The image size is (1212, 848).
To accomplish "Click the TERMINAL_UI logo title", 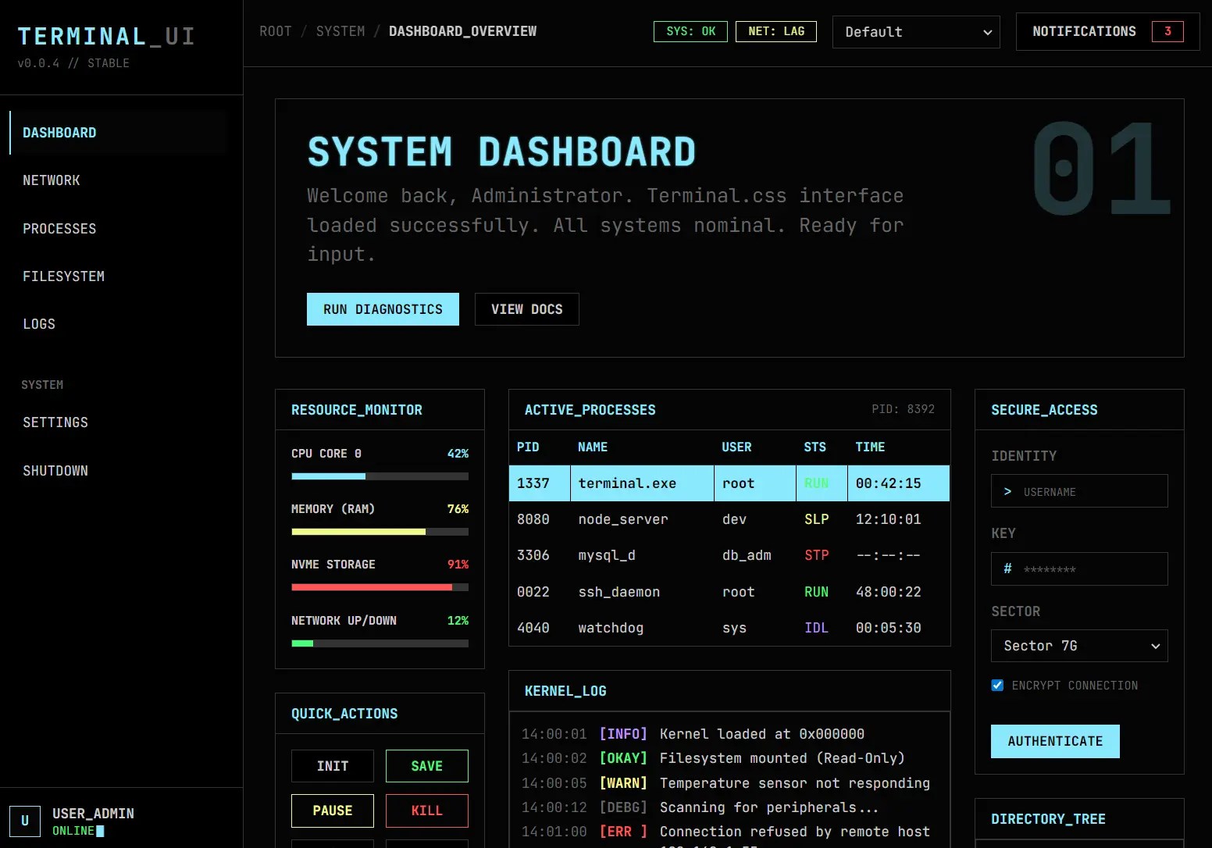I will (x=106, y=36).
